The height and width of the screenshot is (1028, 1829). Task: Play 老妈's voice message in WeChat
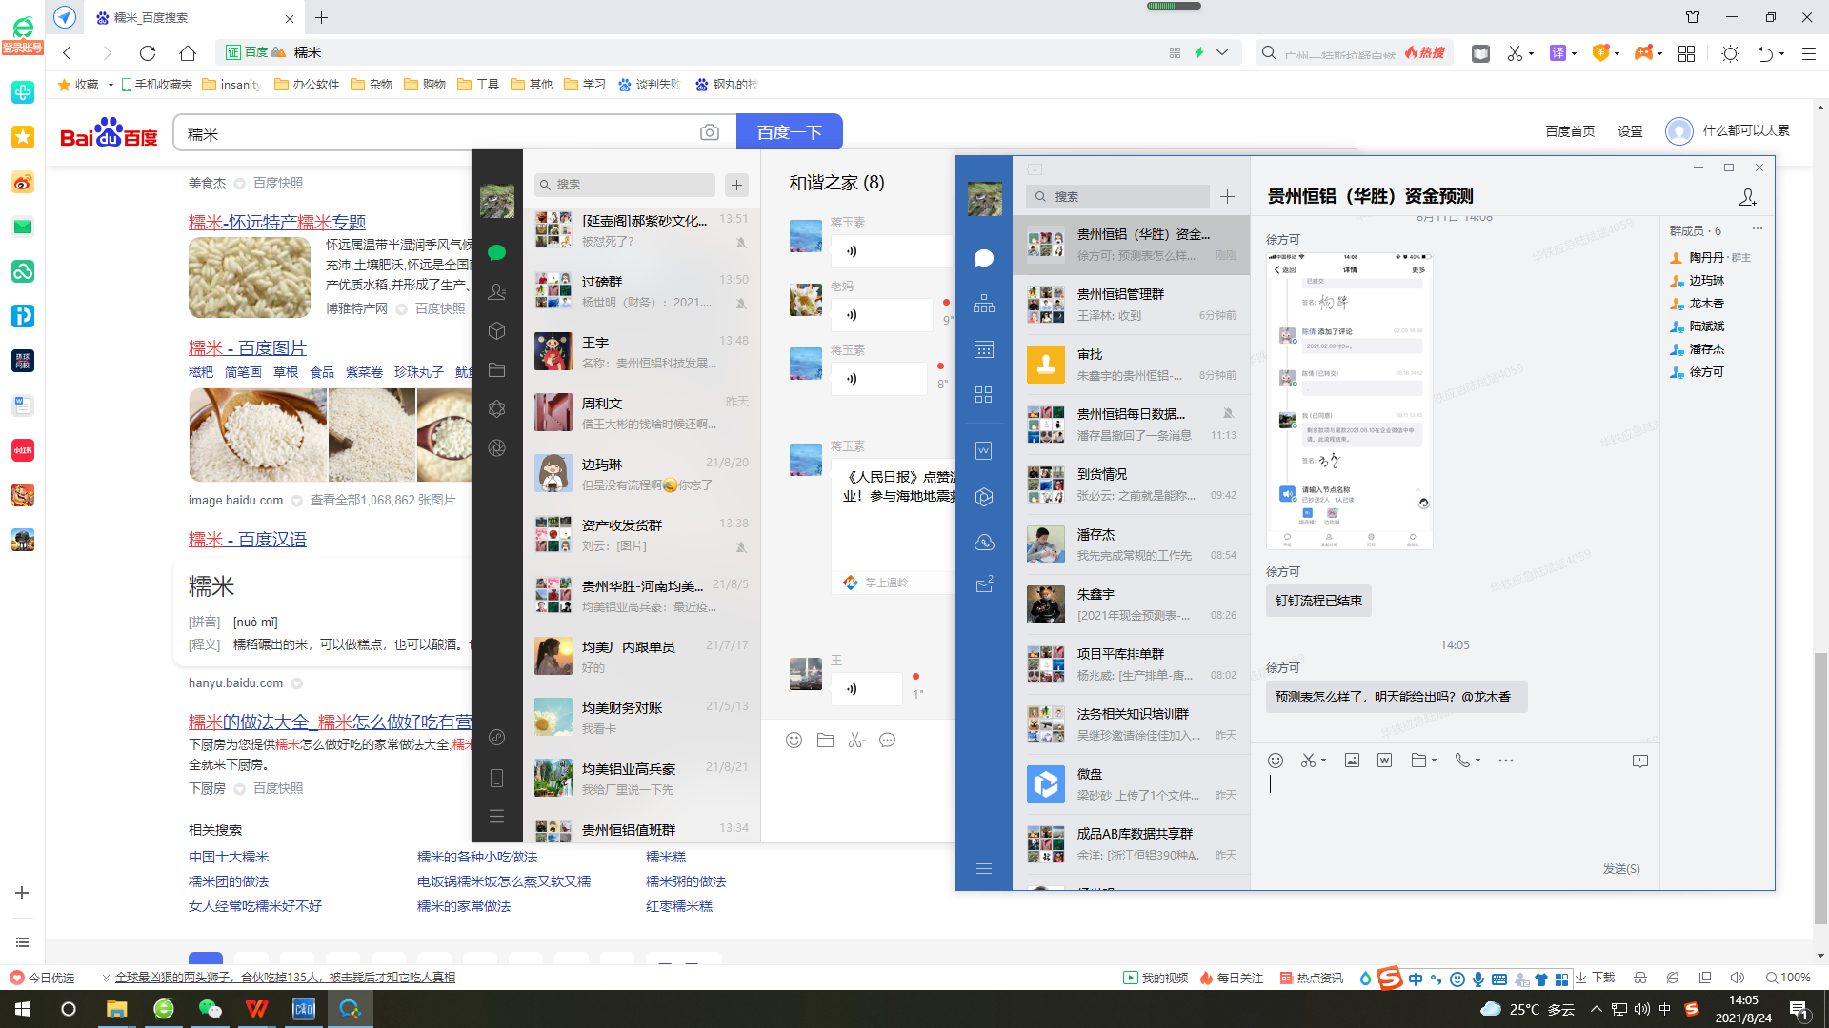click(x=880, y=315)
